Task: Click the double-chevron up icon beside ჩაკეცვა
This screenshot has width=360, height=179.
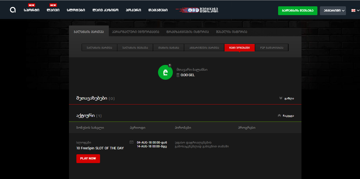Action: pyautogui.click(x=279, y=115)
